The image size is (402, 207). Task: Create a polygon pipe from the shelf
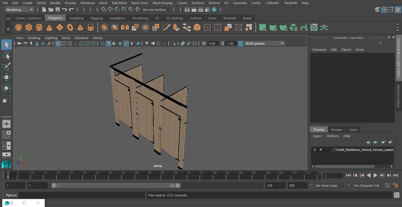[91, 28]
